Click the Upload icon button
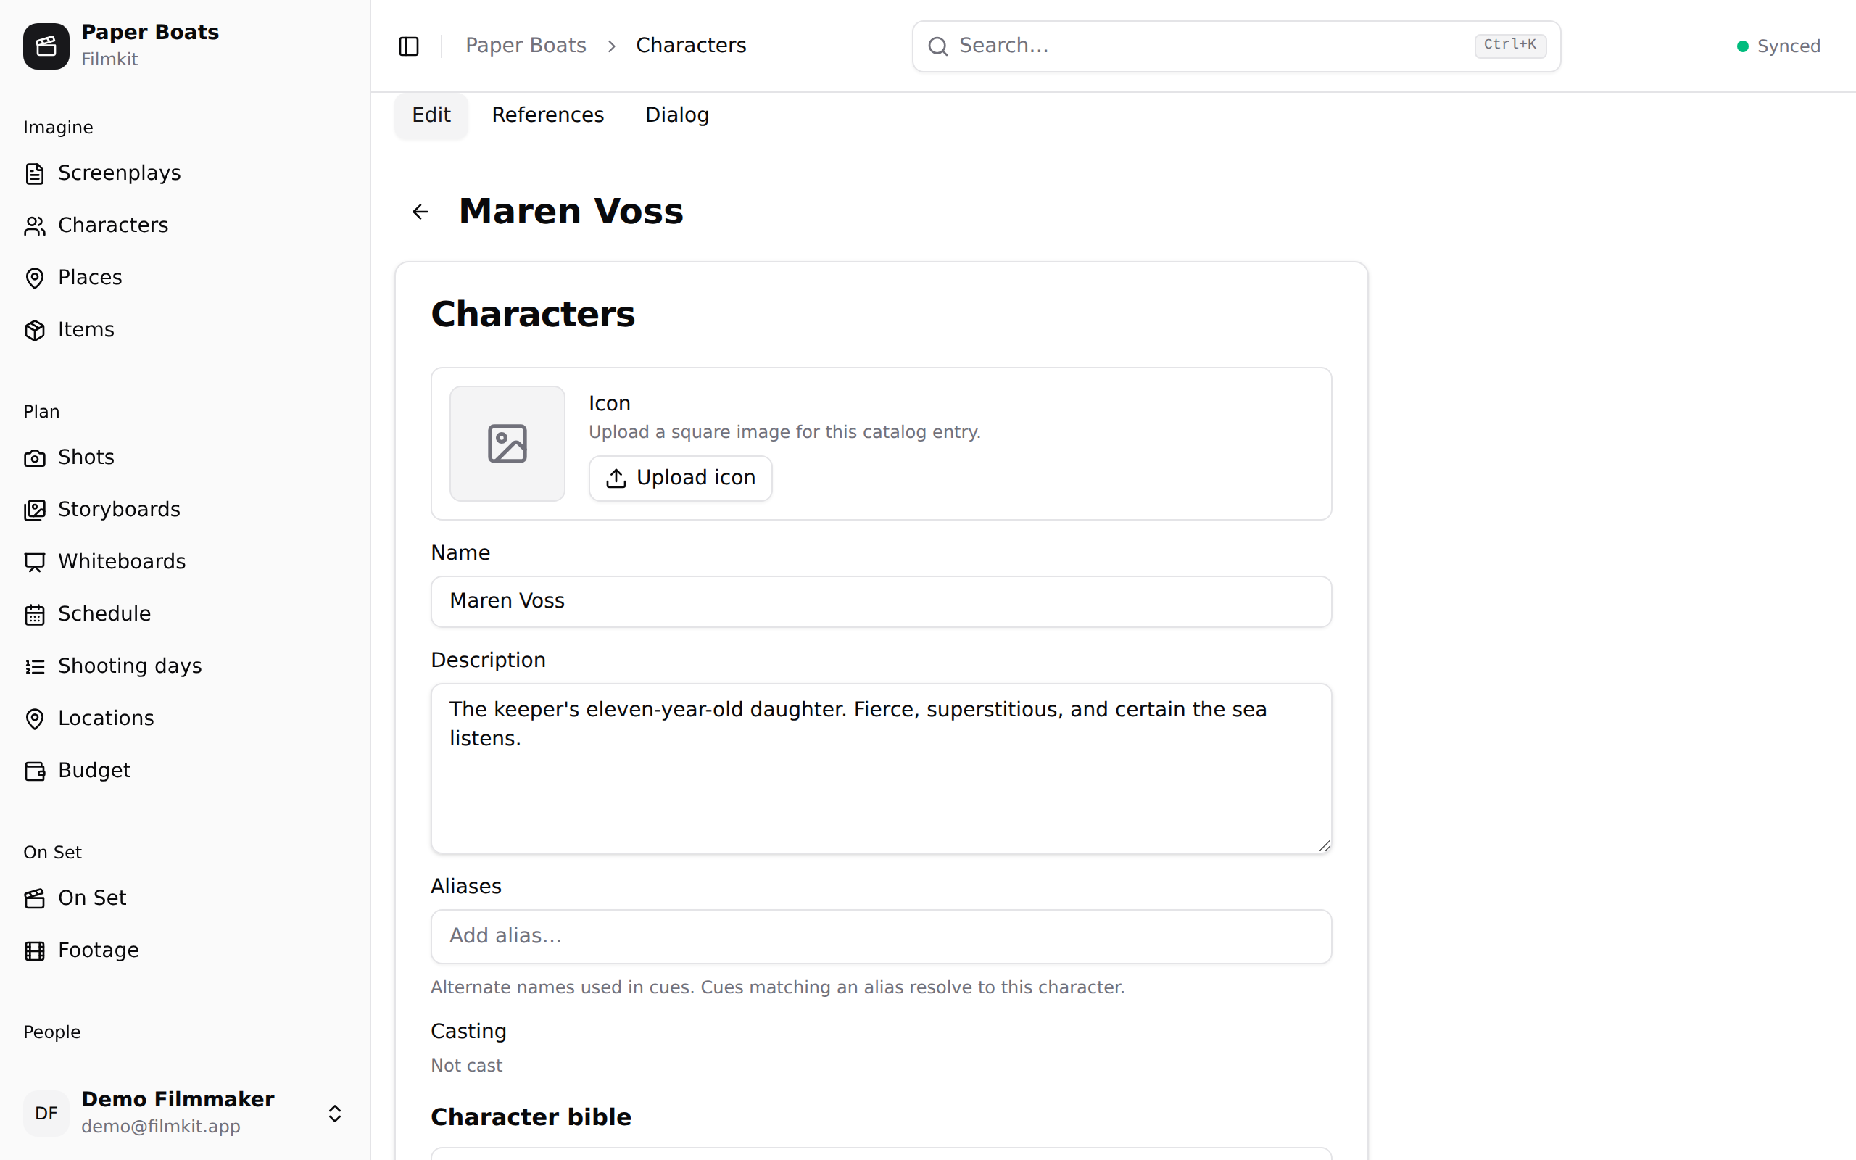 680,478
